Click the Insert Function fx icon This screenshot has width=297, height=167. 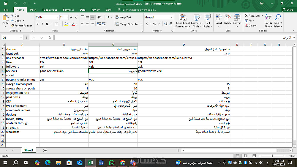[49, 38]
